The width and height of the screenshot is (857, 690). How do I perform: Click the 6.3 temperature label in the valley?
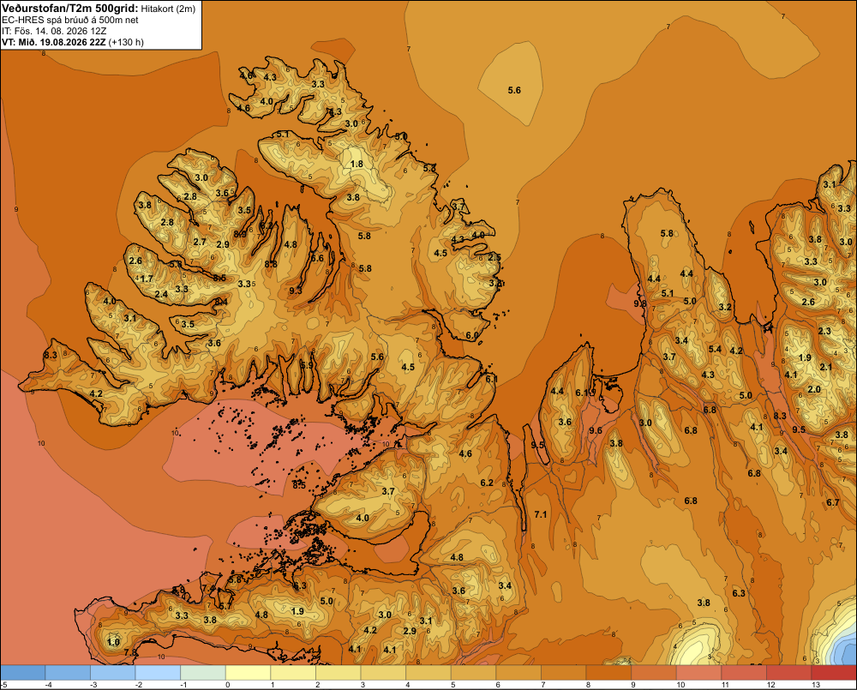point(739,593)
